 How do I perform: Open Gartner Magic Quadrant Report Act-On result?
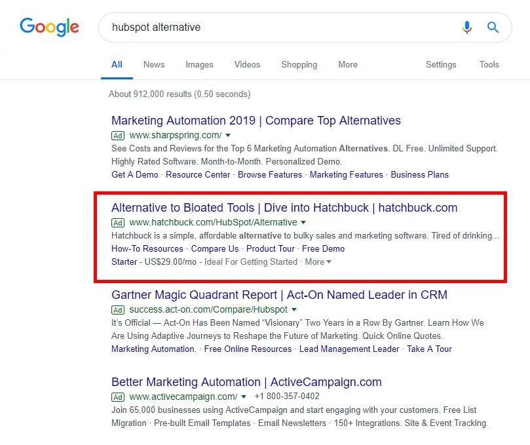pyautogui.click(x=279, y=295)
